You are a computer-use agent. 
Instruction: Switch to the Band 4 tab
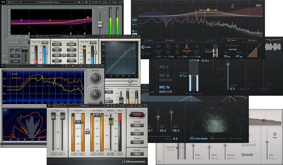tap(211, 40)
